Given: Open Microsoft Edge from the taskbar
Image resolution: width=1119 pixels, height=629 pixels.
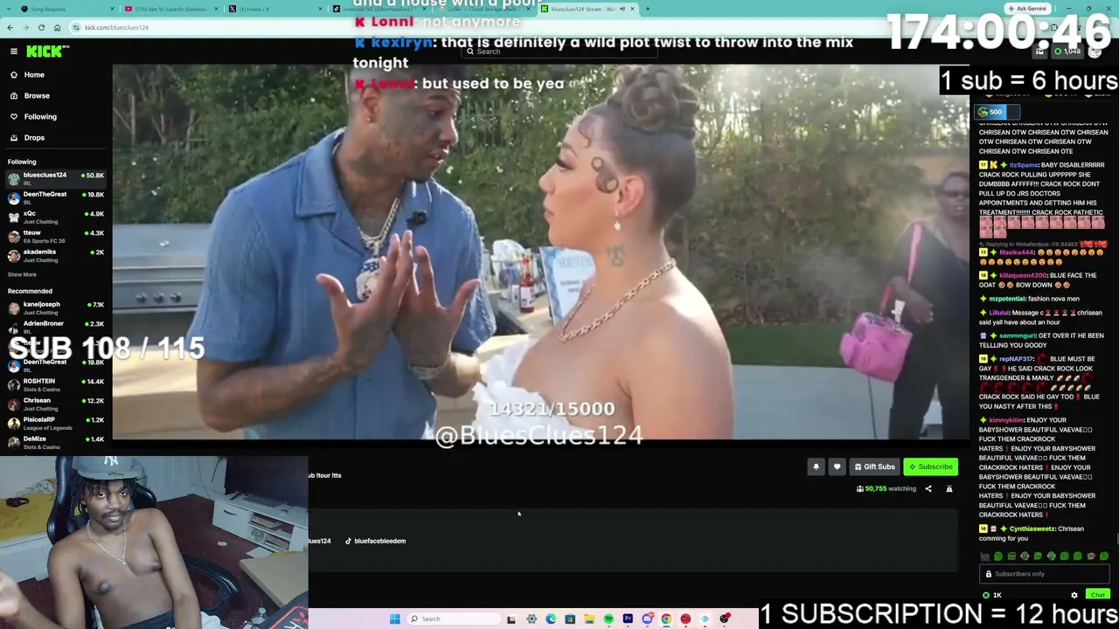Looking at the screenshot, I should pos(551,619).
